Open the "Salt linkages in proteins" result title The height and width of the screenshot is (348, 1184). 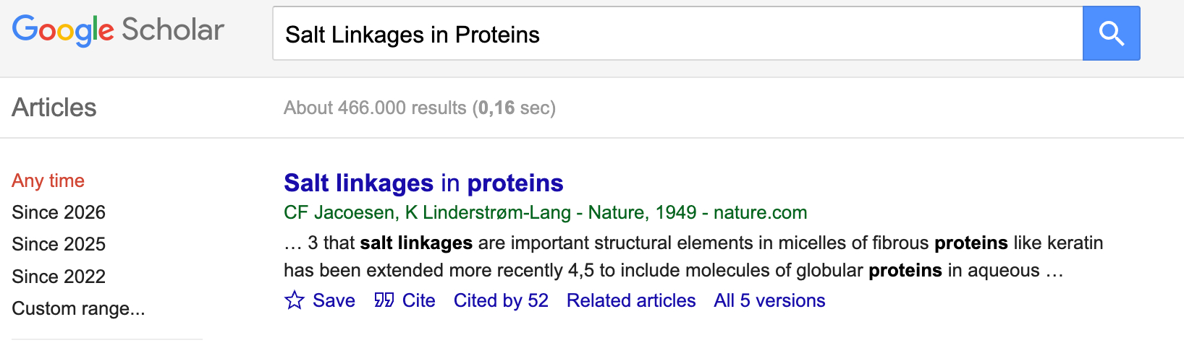pyautogui.click(x=423, y=183)
